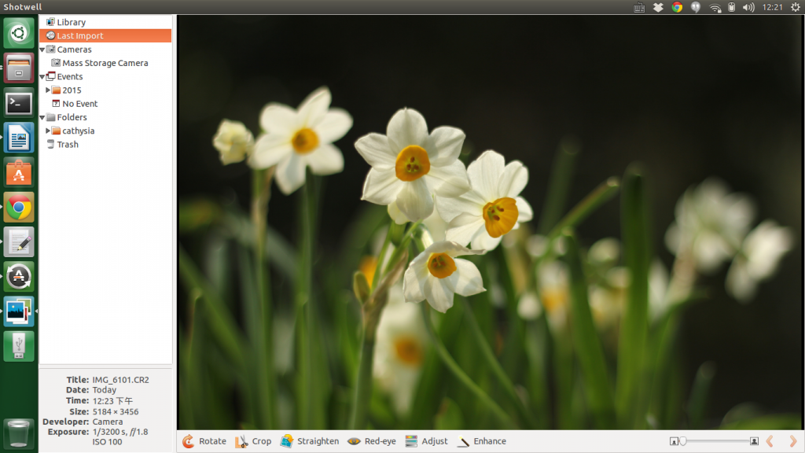The height and width of the screenshot is (453, 805).
Task: Select Library in the sidebar
Action: 71,22
